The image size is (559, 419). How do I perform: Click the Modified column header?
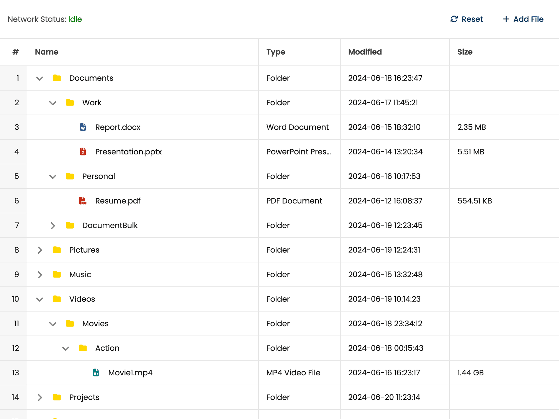pos(395,52)
